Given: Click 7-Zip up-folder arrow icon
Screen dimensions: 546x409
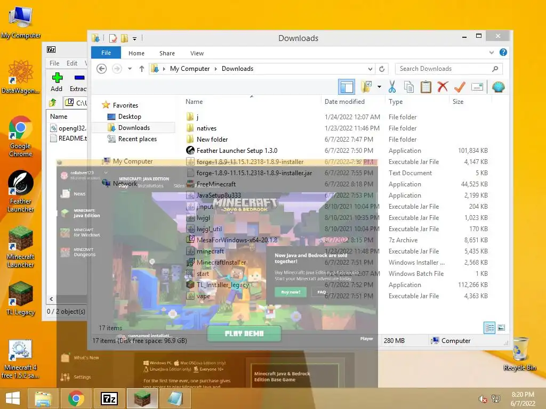Looking at the screenshot, I should [x=53, y=103].
